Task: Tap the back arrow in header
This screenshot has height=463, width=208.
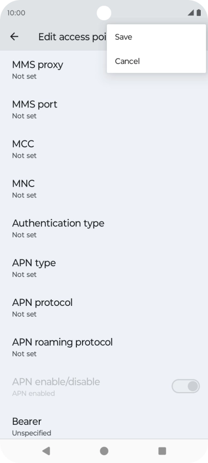Action: 14,37
